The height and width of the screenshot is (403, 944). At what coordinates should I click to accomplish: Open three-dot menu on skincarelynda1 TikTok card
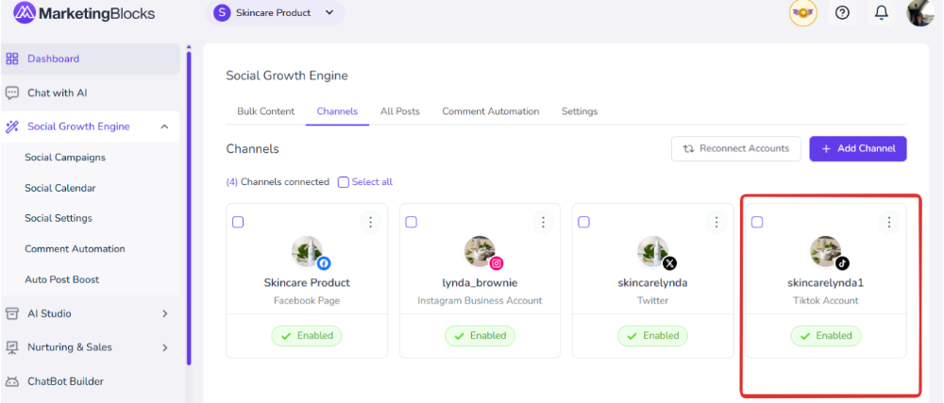tap(888, 223)
